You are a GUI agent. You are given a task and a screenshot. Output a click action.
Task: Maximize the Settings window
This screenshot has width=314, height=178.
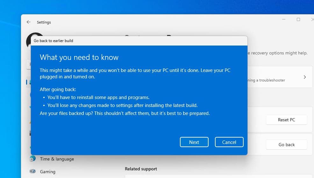(298, 19)
